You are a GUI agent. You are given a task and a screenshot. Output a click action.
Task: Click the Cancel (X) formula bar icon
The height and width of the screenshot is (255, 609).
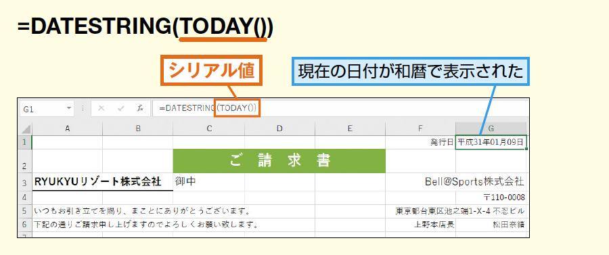(101, 109)
